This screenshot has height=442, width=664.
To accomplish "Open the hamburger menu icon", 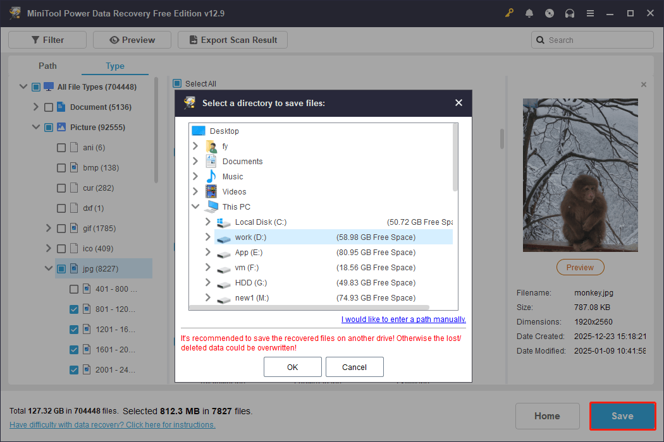I will (590, 13).
